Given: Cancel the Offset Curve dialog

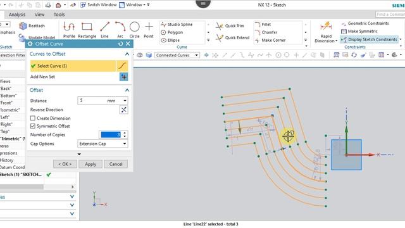Looking at the screenshot, I should [x=116, y=164].
